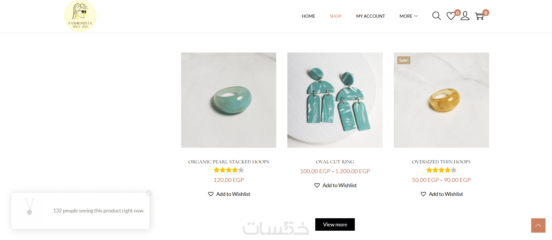Click heart icon for Organic Pearl Stacked Hoops
Image resolution: width=552 pixels, height=240 pixels.
(211, 194)
